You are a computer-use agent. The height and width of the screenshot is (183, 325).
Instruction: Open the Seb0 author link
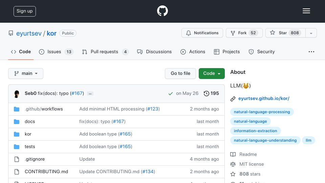click(x=30, y=94)
